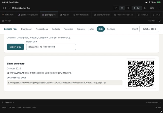Click the Saved status label
Viewport: 163px width, 113px height.
coord(4,107)
